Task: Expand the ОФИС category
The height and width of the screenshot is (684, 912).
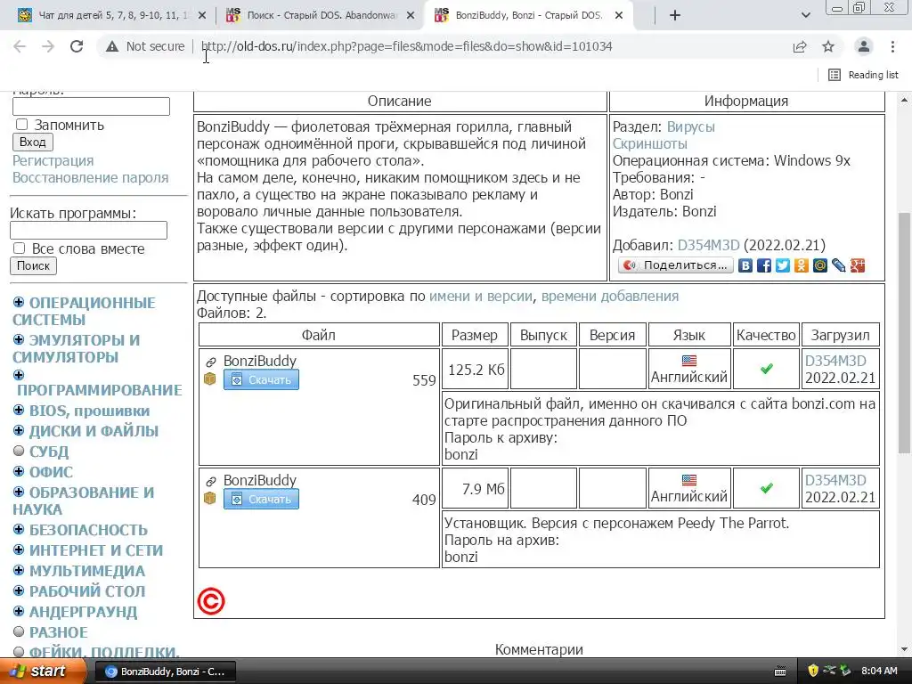Action: tap(19, 471)
